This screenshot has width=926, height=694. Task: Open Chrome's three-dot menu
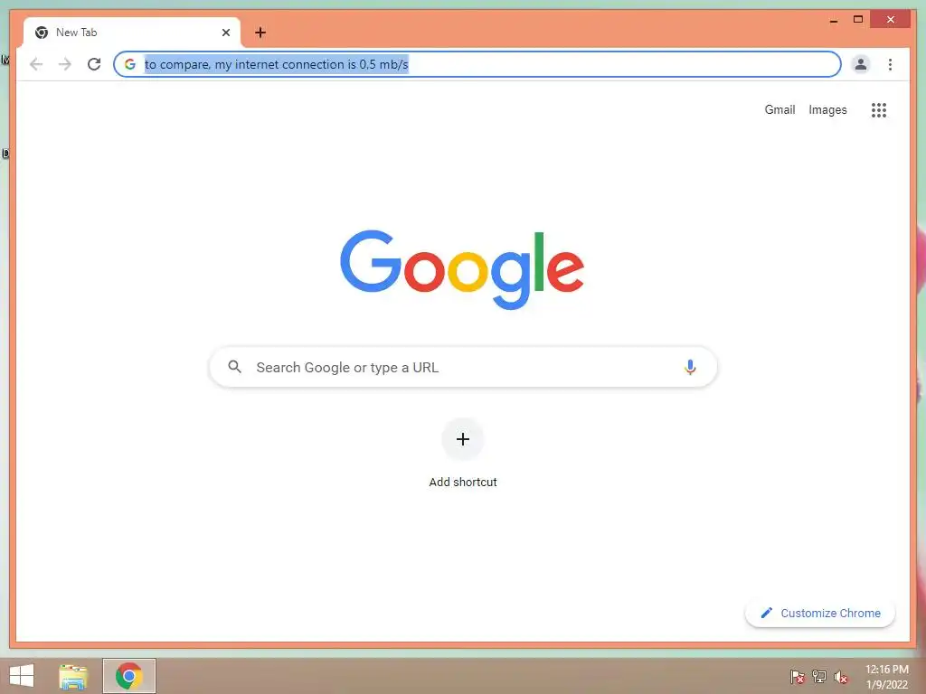pyautogui.click(x=890, y=64)
